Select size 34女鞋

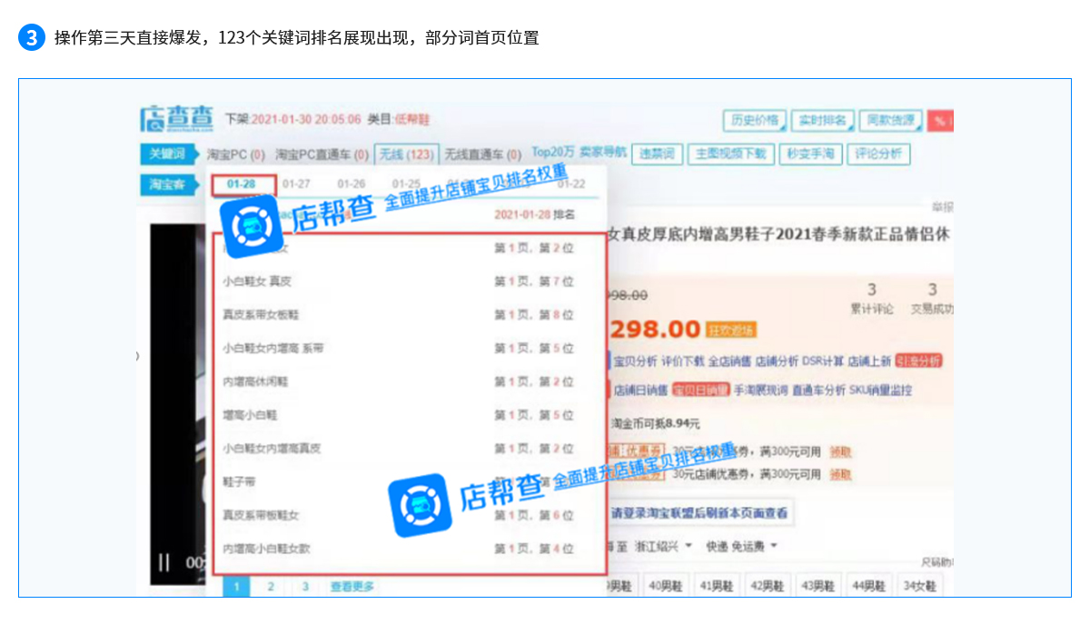point(921,585)
